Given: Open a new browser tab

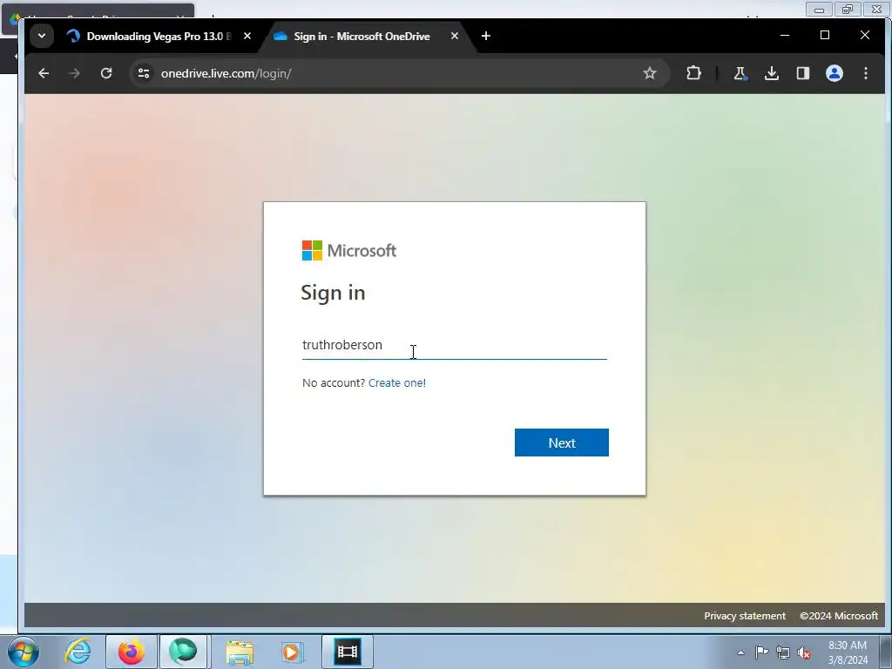Looking at the screenshot, I should click(x=486, y=36).
